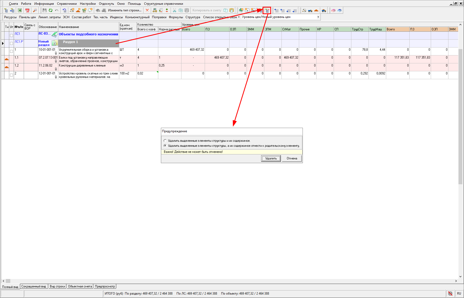Click the highlighted delete structure element icon
This screenshot has width=464, height=298.
point(267,11)
